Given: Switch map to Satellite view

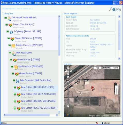Looking at the screenshot, I should 106,68.
